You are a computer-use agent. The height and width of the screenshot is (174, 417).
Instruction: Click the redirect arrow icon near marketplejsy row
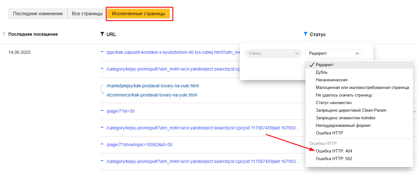[x=102, y=90]
